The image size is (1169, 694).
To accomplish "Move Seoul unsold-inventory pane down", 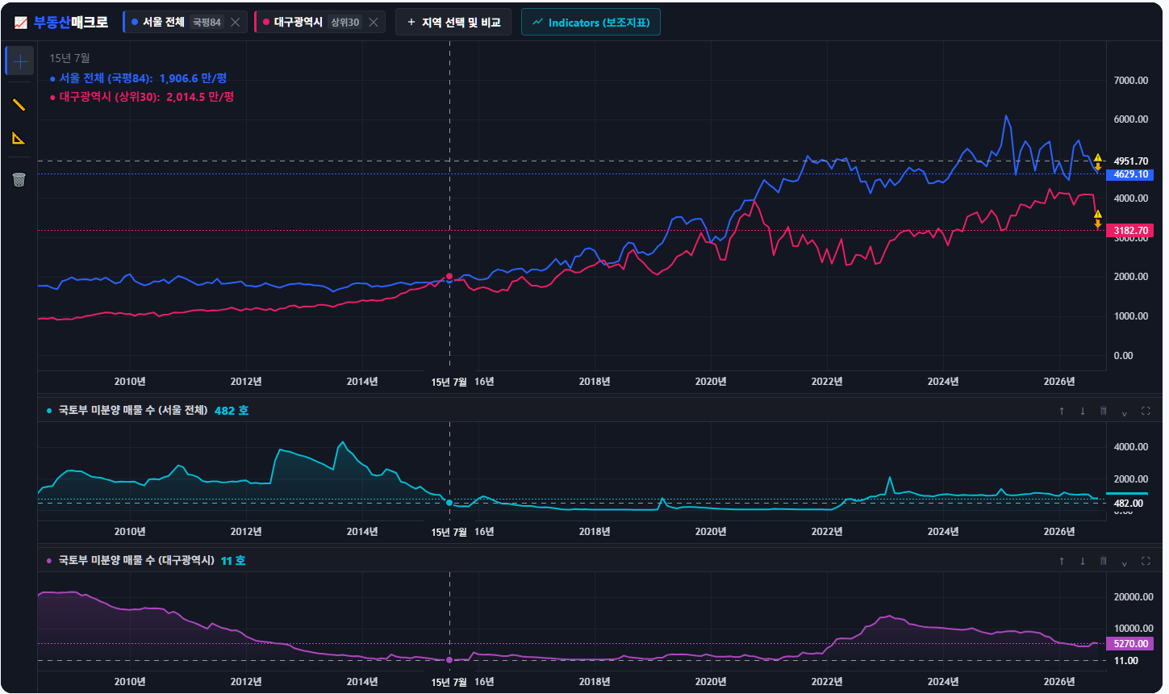I will (x=1083, y=411).
